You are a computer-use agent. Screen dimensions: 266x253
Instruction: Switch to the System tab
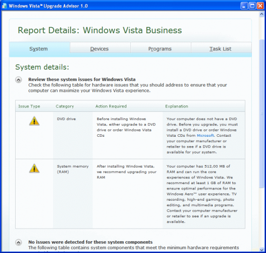point(40,49)
